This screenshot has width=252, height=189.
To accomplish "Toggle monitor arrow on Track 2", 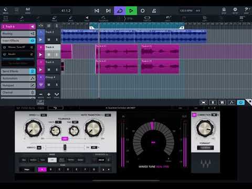I will (x=40, y=39).
